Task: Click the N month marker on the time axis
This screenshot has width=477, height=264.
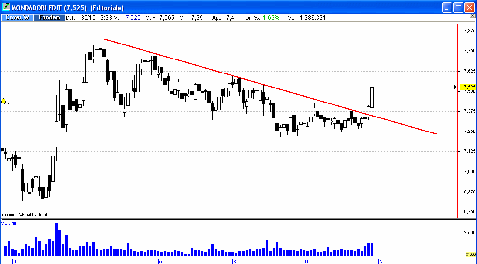Action: coord(380,261)
